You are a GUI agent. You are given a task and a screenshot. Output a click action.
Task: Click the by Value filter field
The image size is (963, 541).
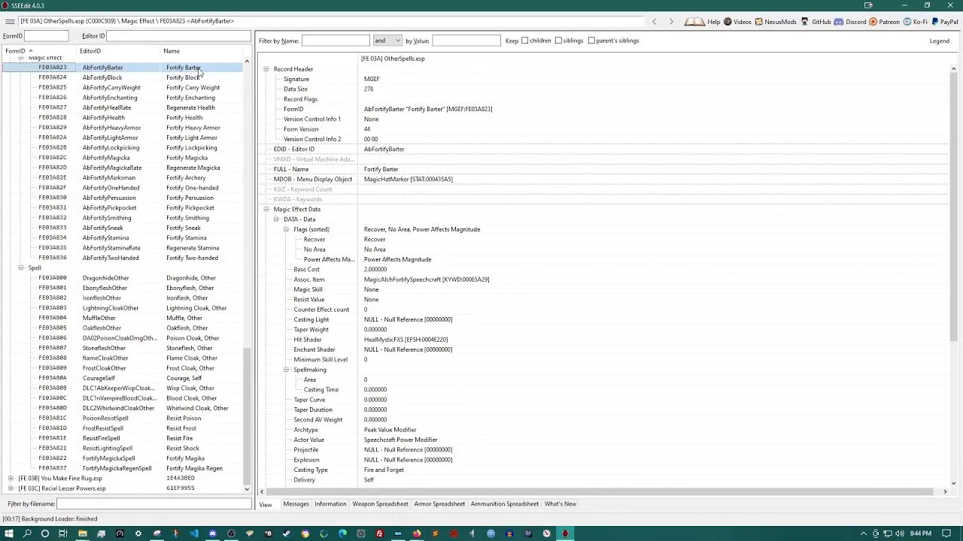(466, 41)
